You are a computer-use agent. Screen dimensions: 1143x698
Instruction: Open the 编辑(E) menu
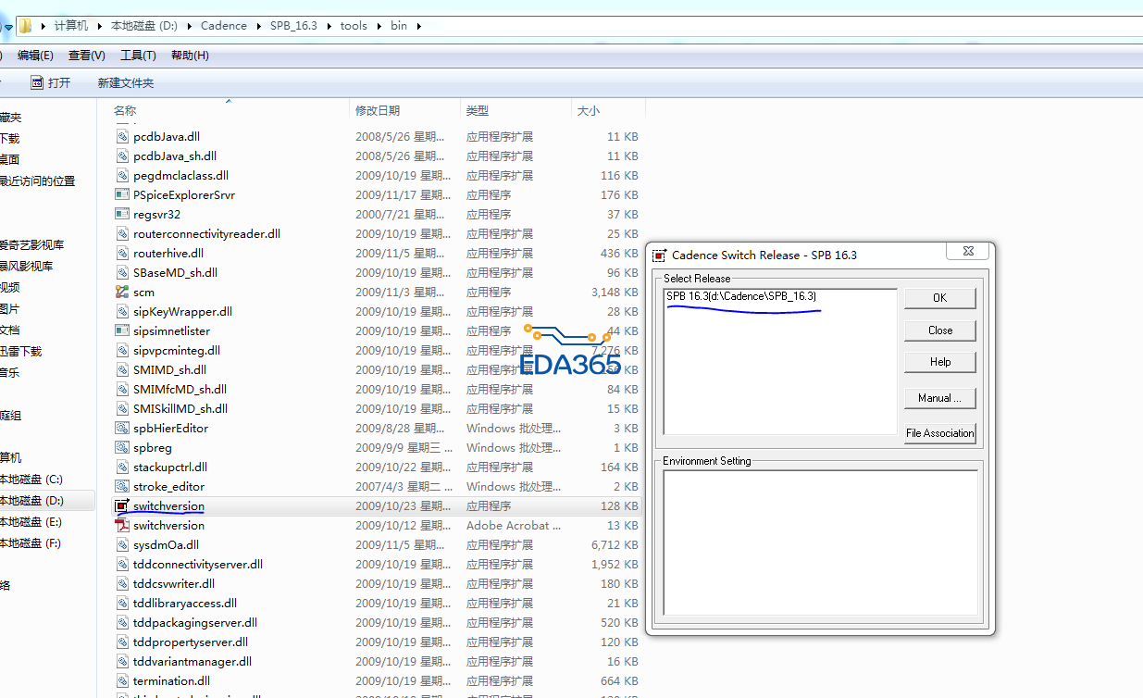click(x=35, y=56)
